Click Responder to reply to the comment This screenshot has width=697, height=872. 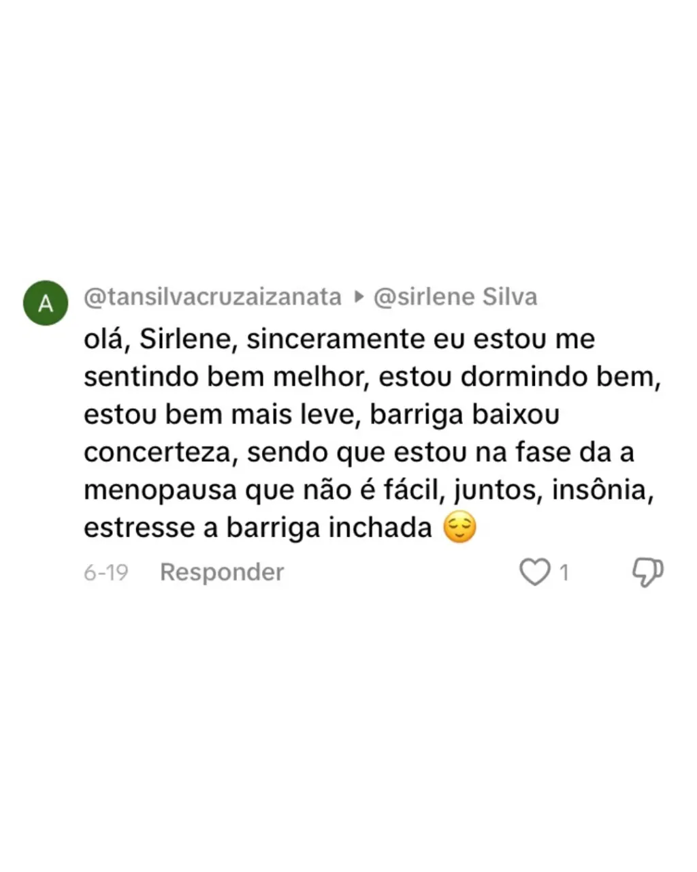point(222,572)
